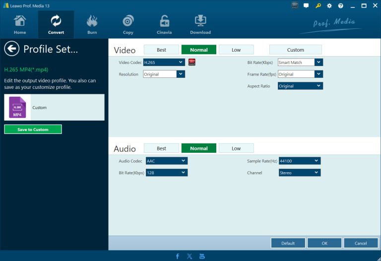Click the AMD hardware acceleration icon
Image resolution: width=381 pixels, height=261 pixels.
192,63
